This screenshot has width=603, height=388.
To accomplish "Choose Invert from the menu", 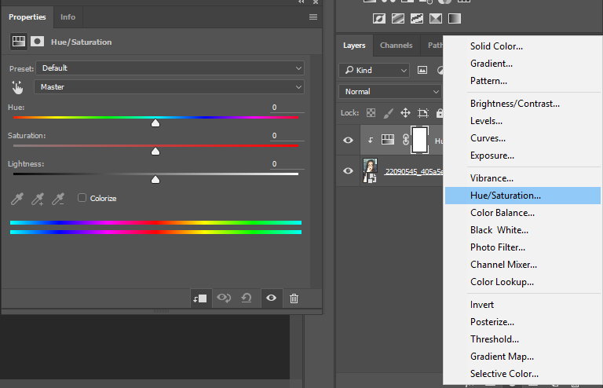I will pyautogui.click(x=523, y=305).
